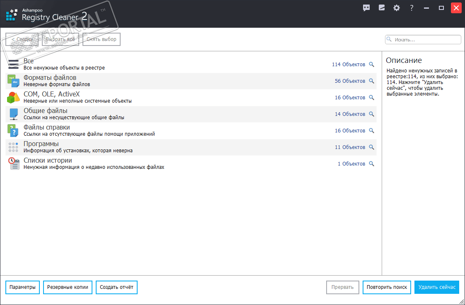
Task: Open settings gear icon
Action: [397, 8]
